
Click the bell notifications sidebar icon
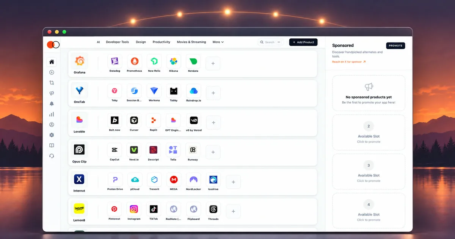52,104
